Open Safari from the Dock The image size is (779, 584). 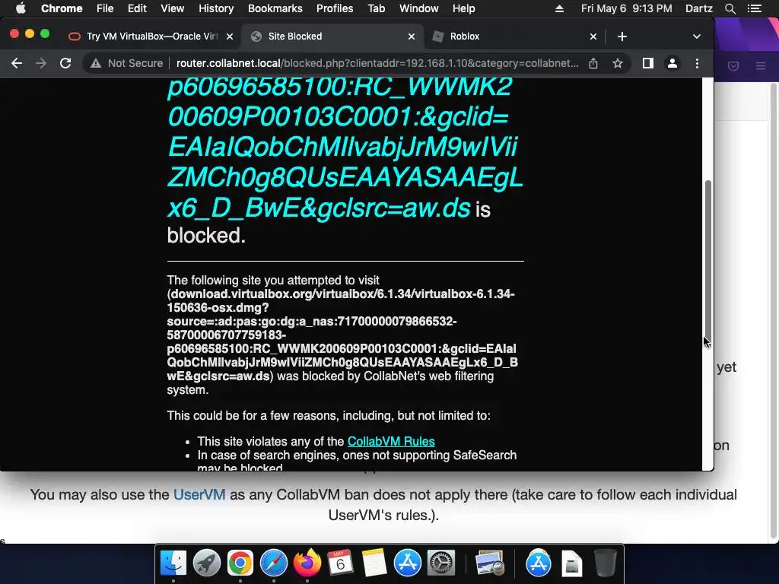tap(274, 563)
